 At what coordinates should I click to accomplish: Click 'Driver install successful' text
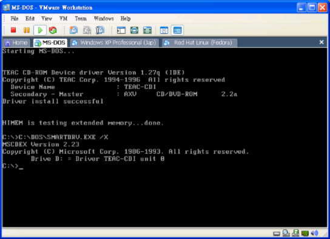click(53, 102)
